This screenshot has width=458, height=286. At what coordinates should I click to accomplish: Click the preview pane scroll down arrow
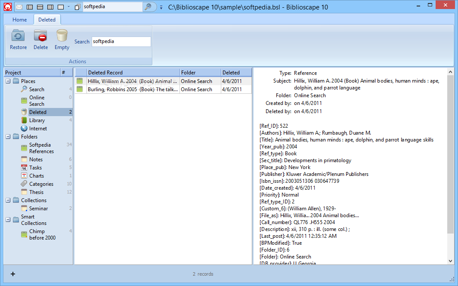pos(450,261)
